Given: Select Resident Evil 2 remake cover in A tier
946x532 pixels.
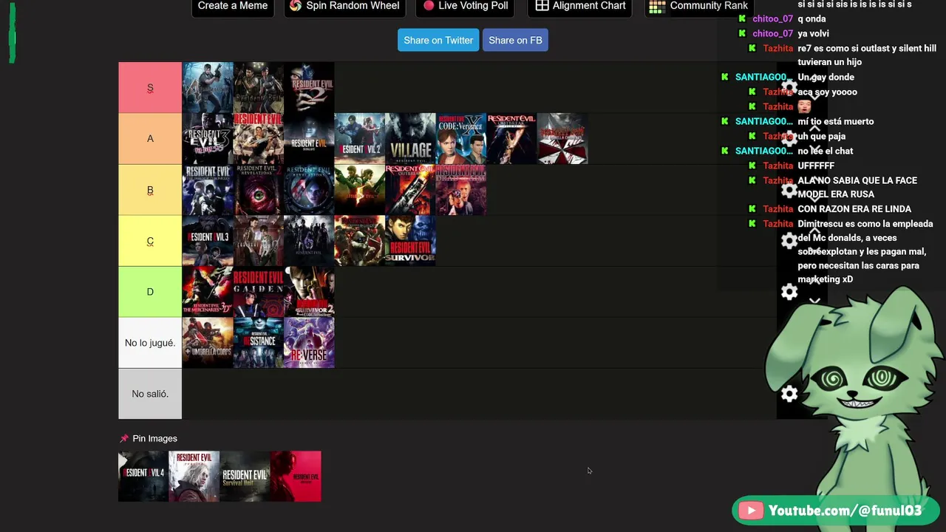Looking at the screenshot, I should coord(360,138).
